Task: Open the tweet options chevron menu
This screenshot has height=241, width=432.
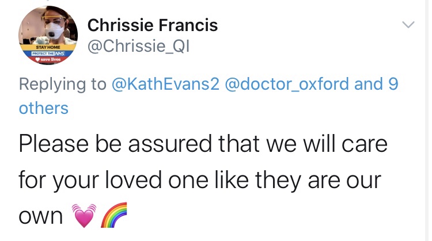Action: (x=408, y=25)
